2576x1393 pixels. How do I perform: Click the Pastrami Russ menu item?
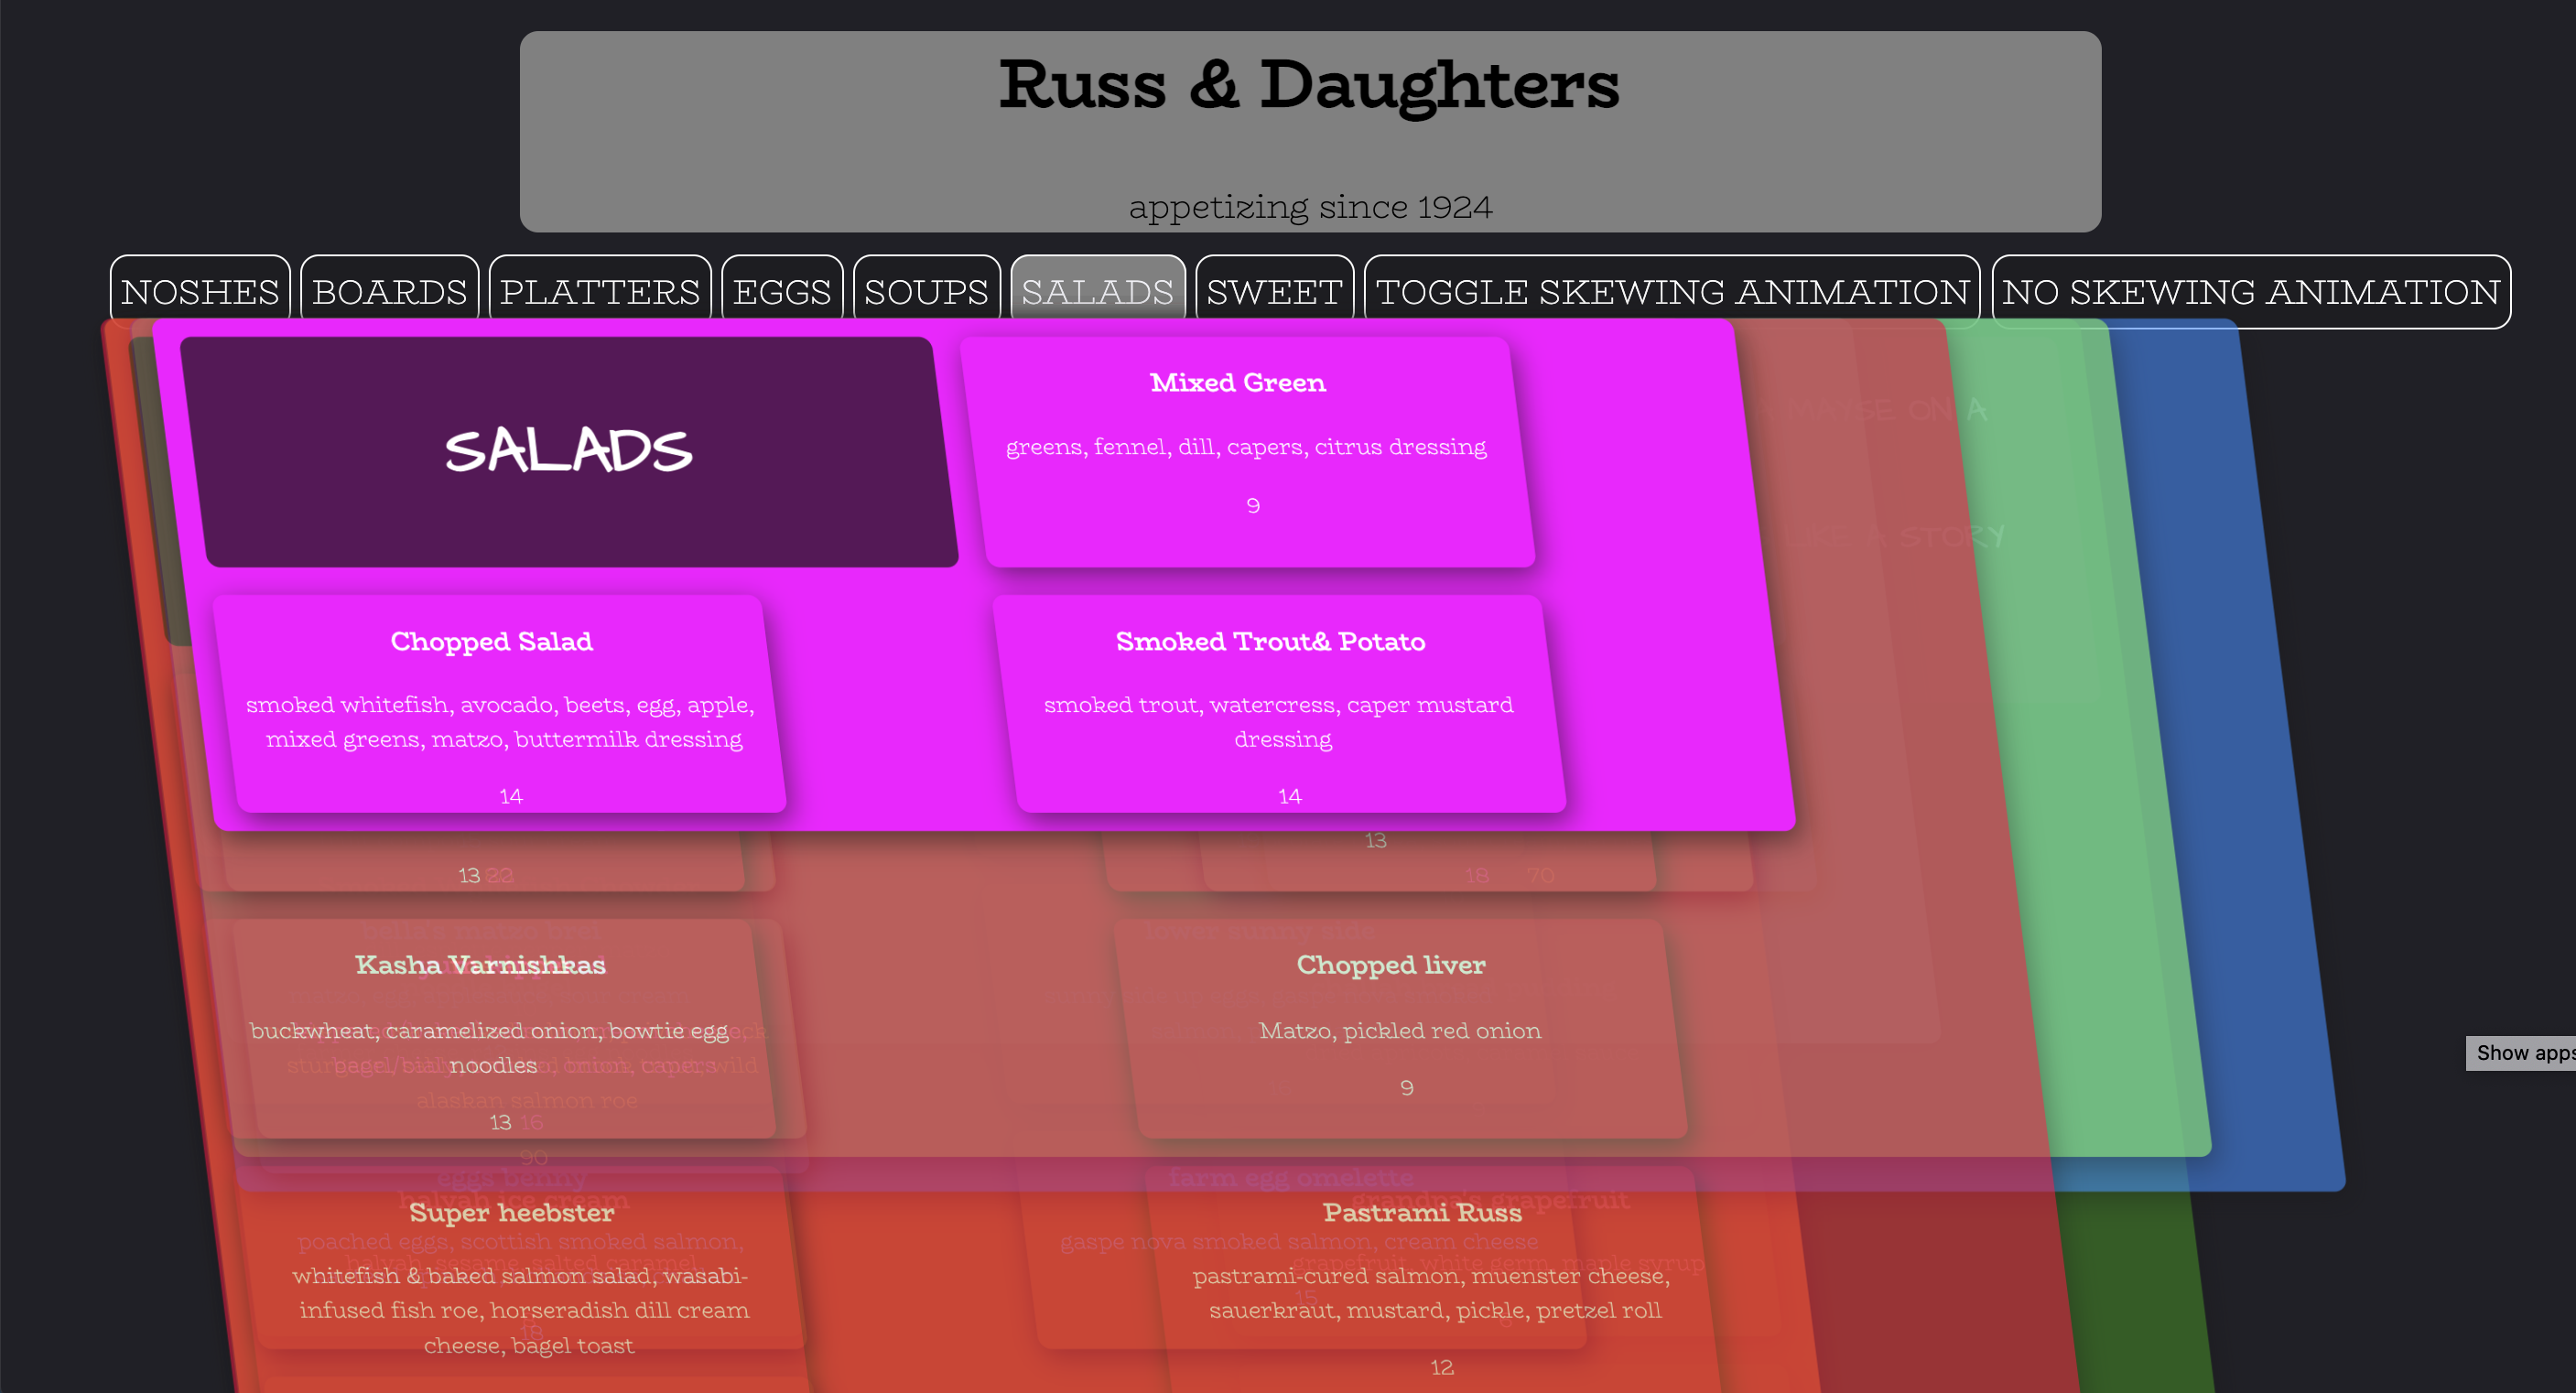(x=1422, y=1213)
